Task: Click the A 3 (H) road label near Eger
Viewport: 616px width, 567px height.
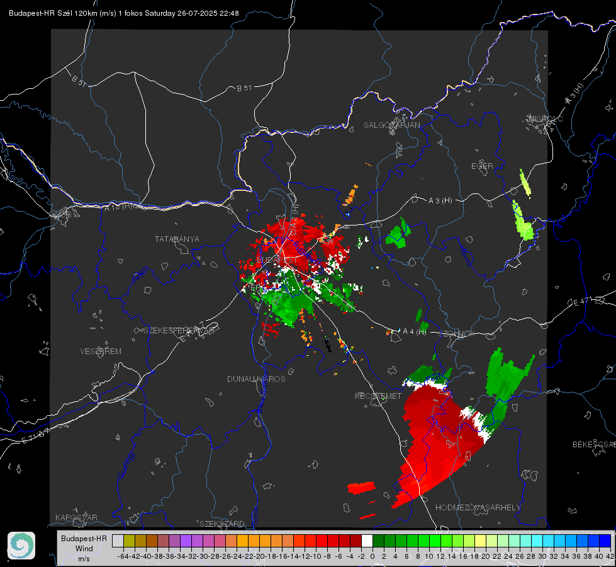Action: click(x=440, y=201)
